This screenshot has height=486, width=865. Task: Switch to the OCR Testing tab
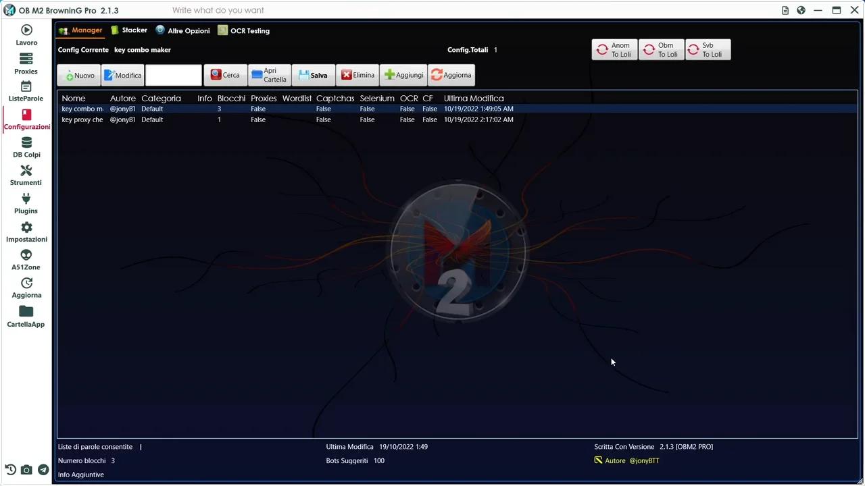coord(243,30)
